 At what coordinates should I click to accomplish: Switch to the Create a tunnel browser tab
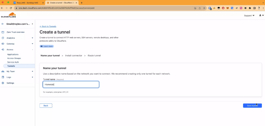point(62,3)
